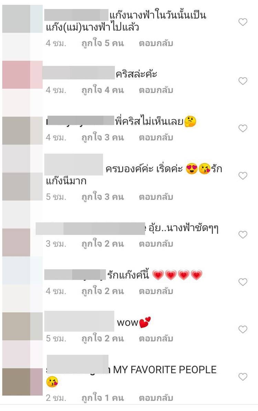
Task: Reply to the MY FAVORITE PEOPLE comment
Action: pyautogui.click(x=156, y=398)
